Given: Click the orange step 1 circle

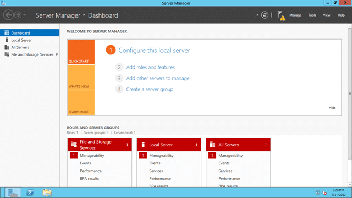Looking at the screenshot, I should point(111,50).
